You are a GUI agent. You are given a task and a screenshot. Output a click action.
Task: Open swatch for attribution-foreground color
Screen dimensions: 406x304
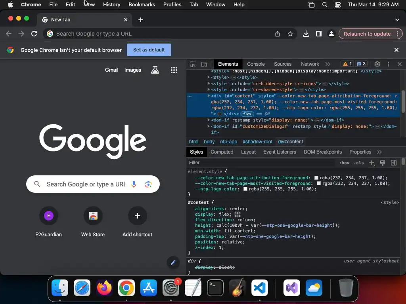coord(316,178)
